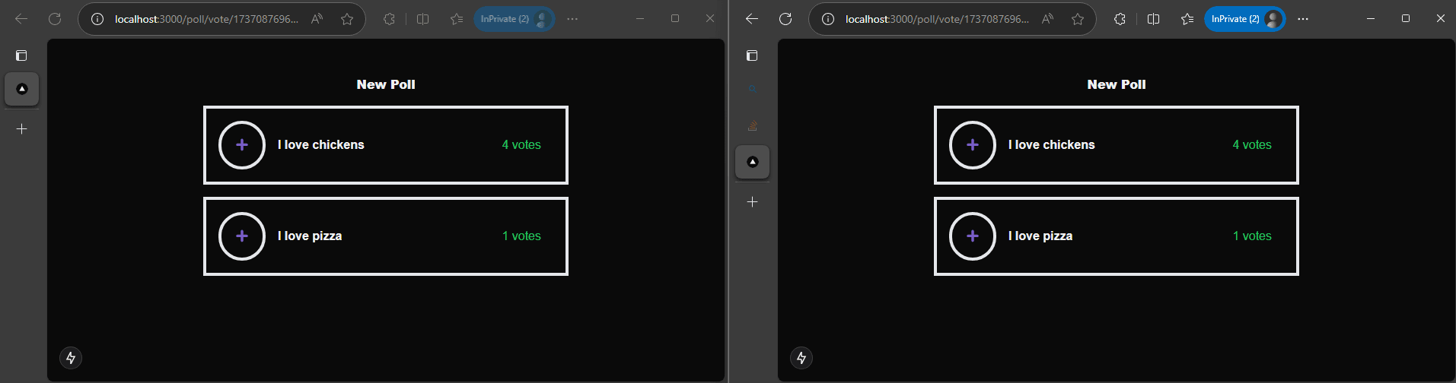
Task: Switch to the Stack Overflow tab in right window
Action: [x=753, y=125]
